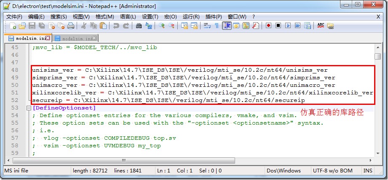The height and width of the screenshot is (180, 388).
Task: Click the UTF-8 w/o BOM encoding field
Action: [x=332, y=171]
